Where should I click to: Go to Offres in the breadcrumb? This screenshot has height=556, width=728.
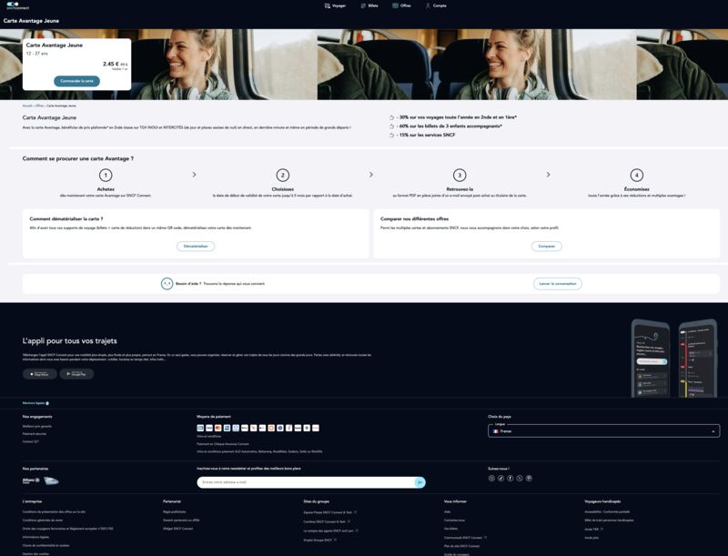pos(39,106)
